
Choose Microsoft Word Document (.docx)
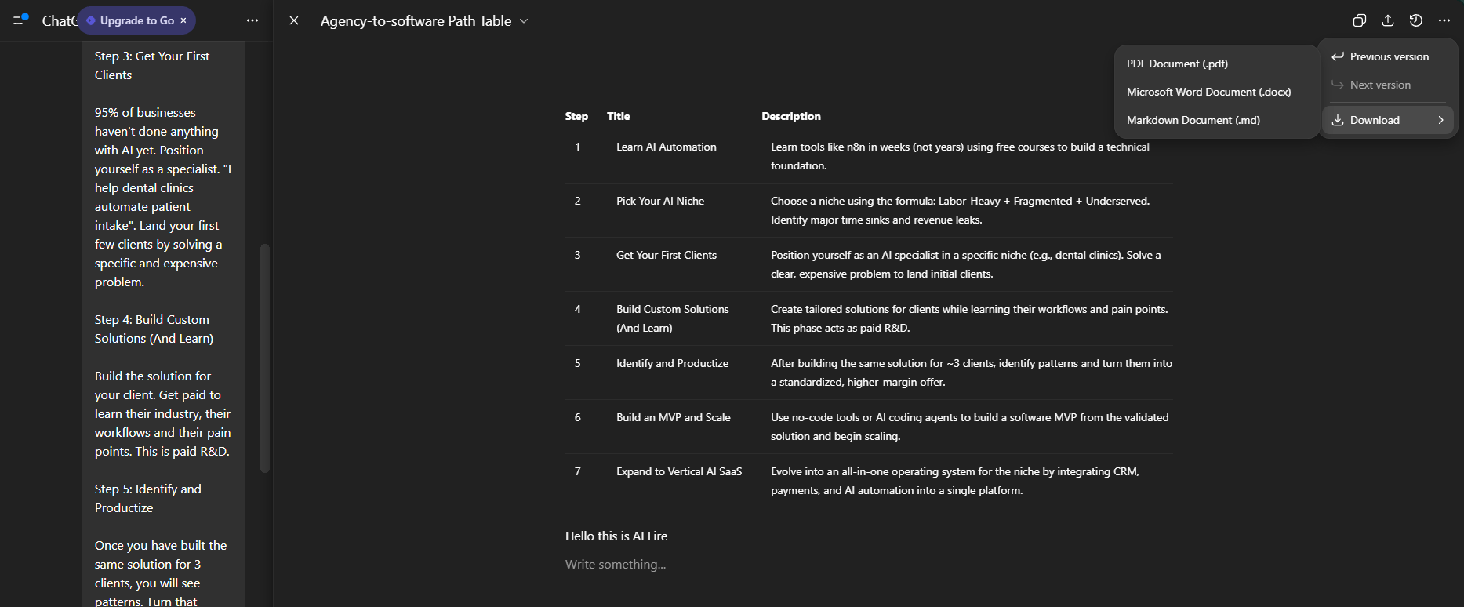pos(1208,92)
